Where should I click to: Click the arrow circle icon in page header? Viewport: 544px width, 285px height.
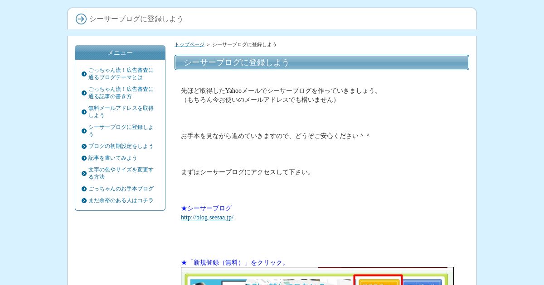81,19
